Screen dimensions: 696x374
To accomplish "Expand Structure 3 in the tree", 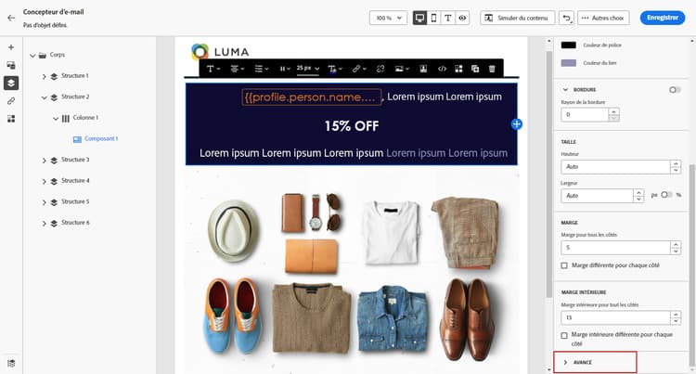I will click(x=44, y=161).
